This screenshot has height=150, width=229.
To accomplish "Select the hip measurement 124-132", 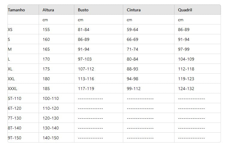I will (186, 89).
